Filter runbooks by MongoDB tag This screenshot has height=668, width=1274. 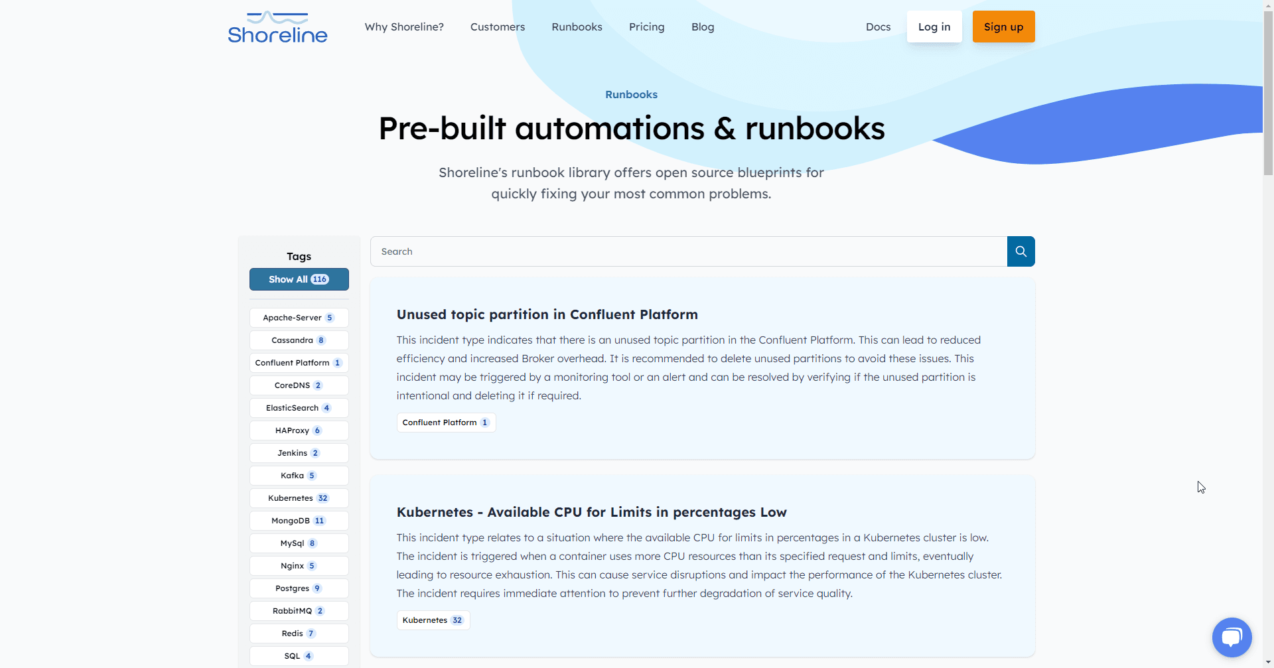pyautogui.click(x=299, y=521)
